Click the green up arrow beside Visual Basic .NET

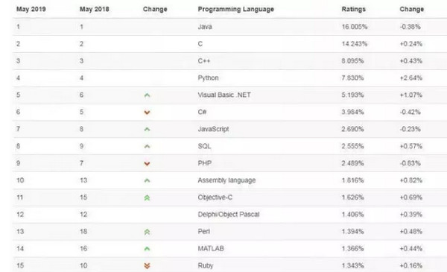147,95
